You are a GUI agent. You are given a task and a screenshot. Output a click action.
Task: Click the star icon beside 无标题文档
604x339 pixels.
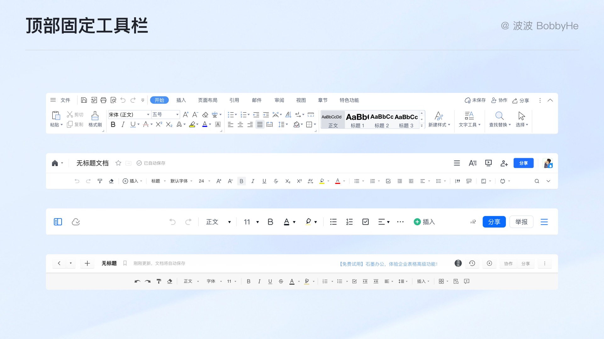118,163
